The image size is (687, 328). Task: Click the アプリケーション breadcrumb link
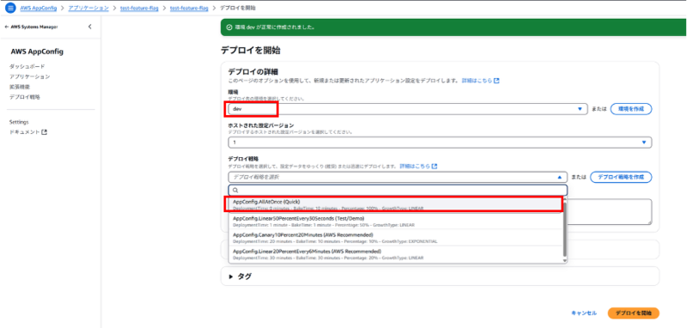(88, 8)
